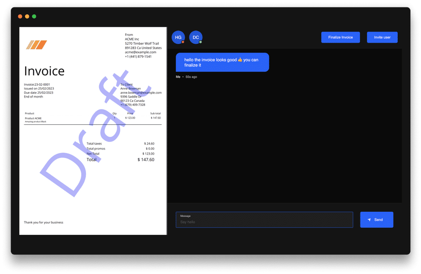Click 'Due date 25/02/2023' text

39,92
